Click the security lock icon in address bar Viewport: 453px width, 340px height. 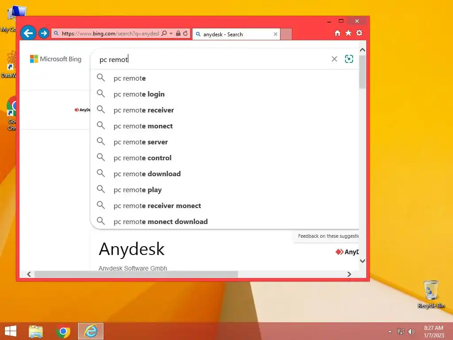coord(178,34)
